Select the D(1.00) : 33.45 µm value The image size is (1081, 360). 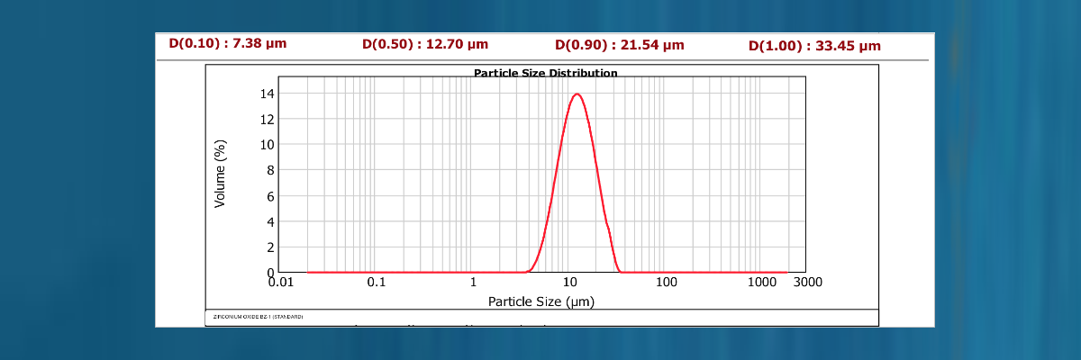point(814,46)
